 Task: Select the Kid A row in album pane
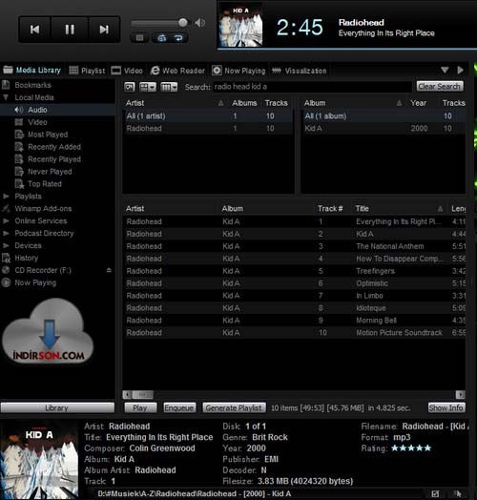coord(384,129)
